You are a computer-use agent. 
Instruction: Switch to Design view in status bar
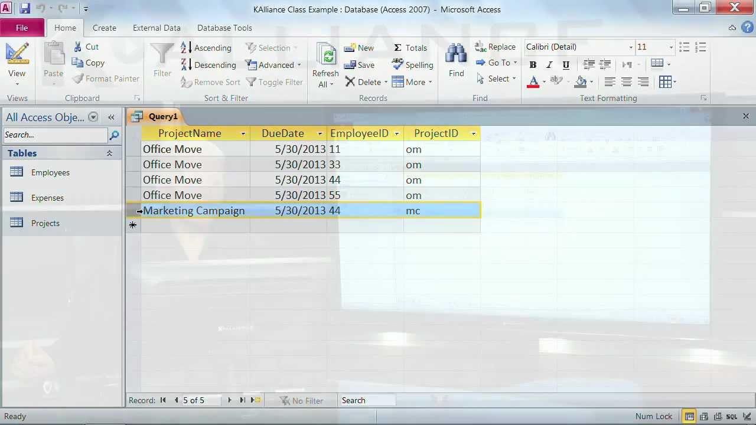(748, 416)
